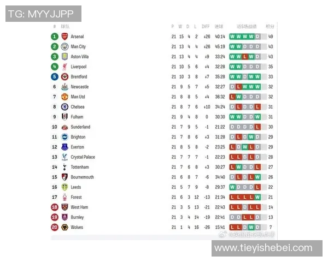
Task: Open the Brentford team name link
Action: click(79, 77)
